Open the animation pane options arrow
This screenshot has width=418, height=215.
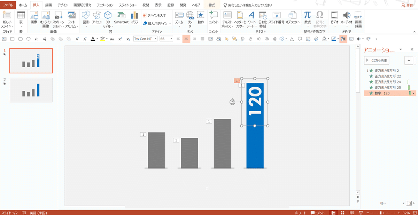click(x=401, y=49)
